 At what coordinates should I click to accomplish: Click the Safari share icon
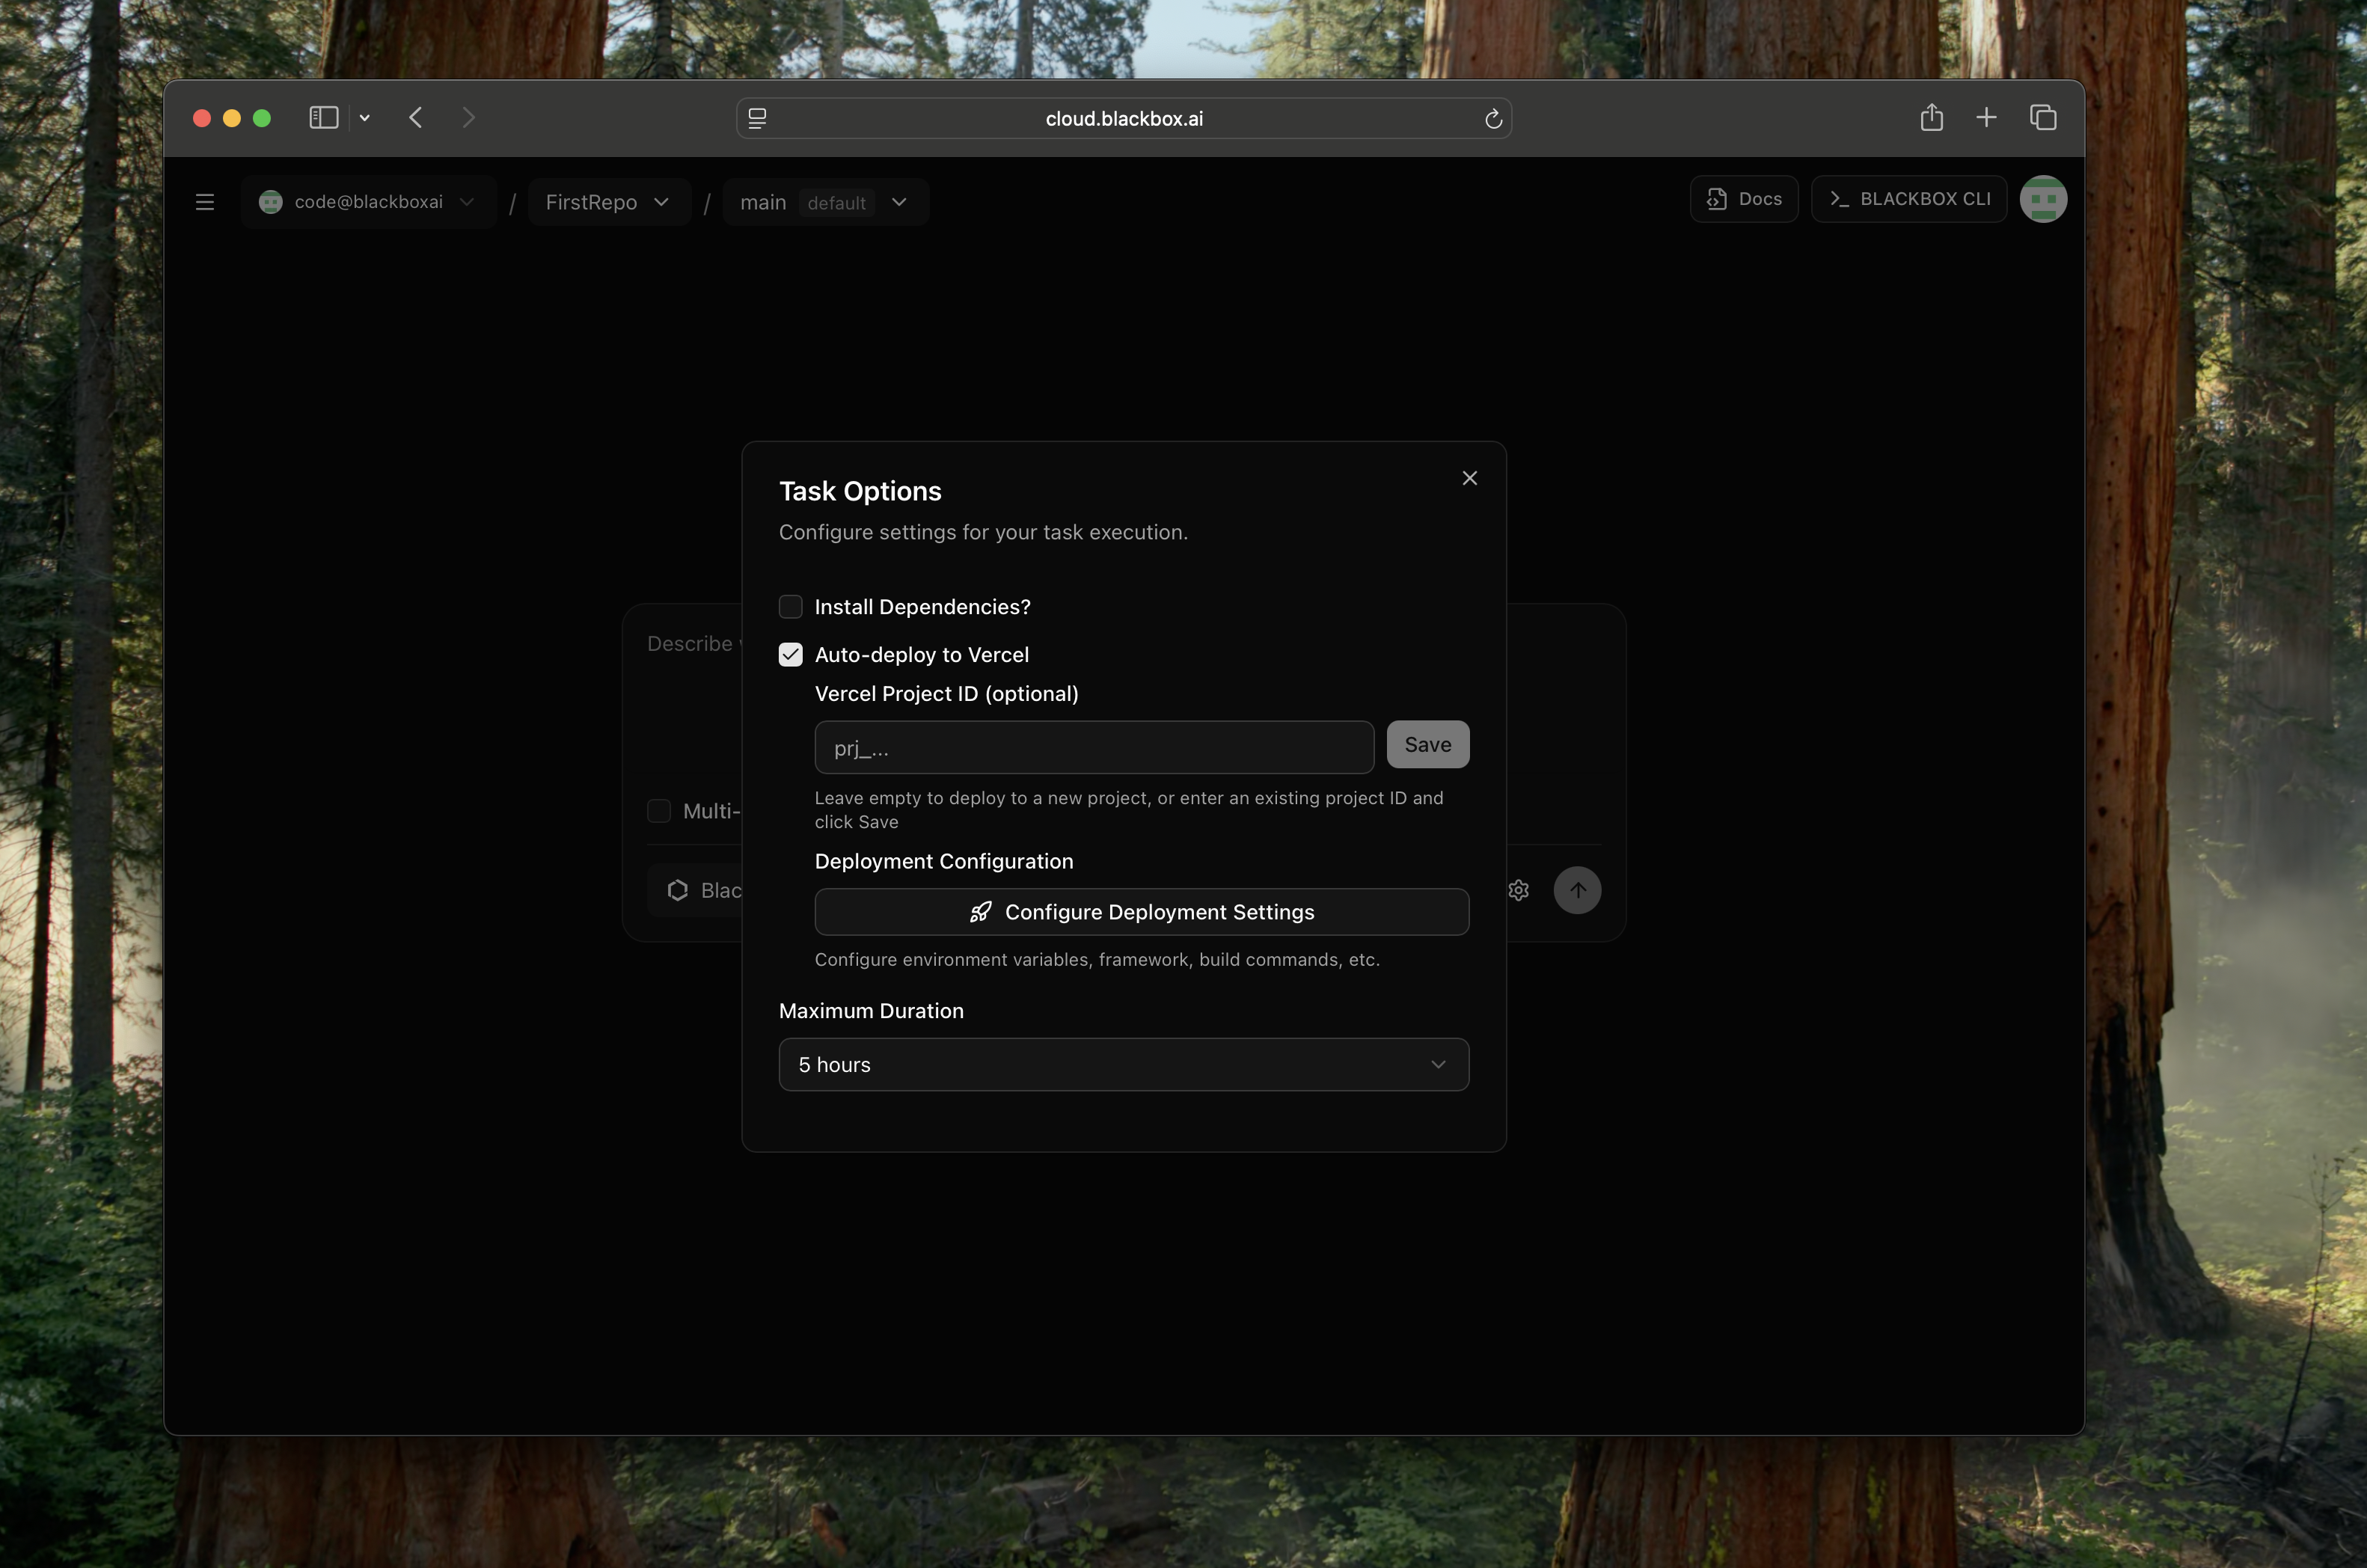(x=1931, y=118)
